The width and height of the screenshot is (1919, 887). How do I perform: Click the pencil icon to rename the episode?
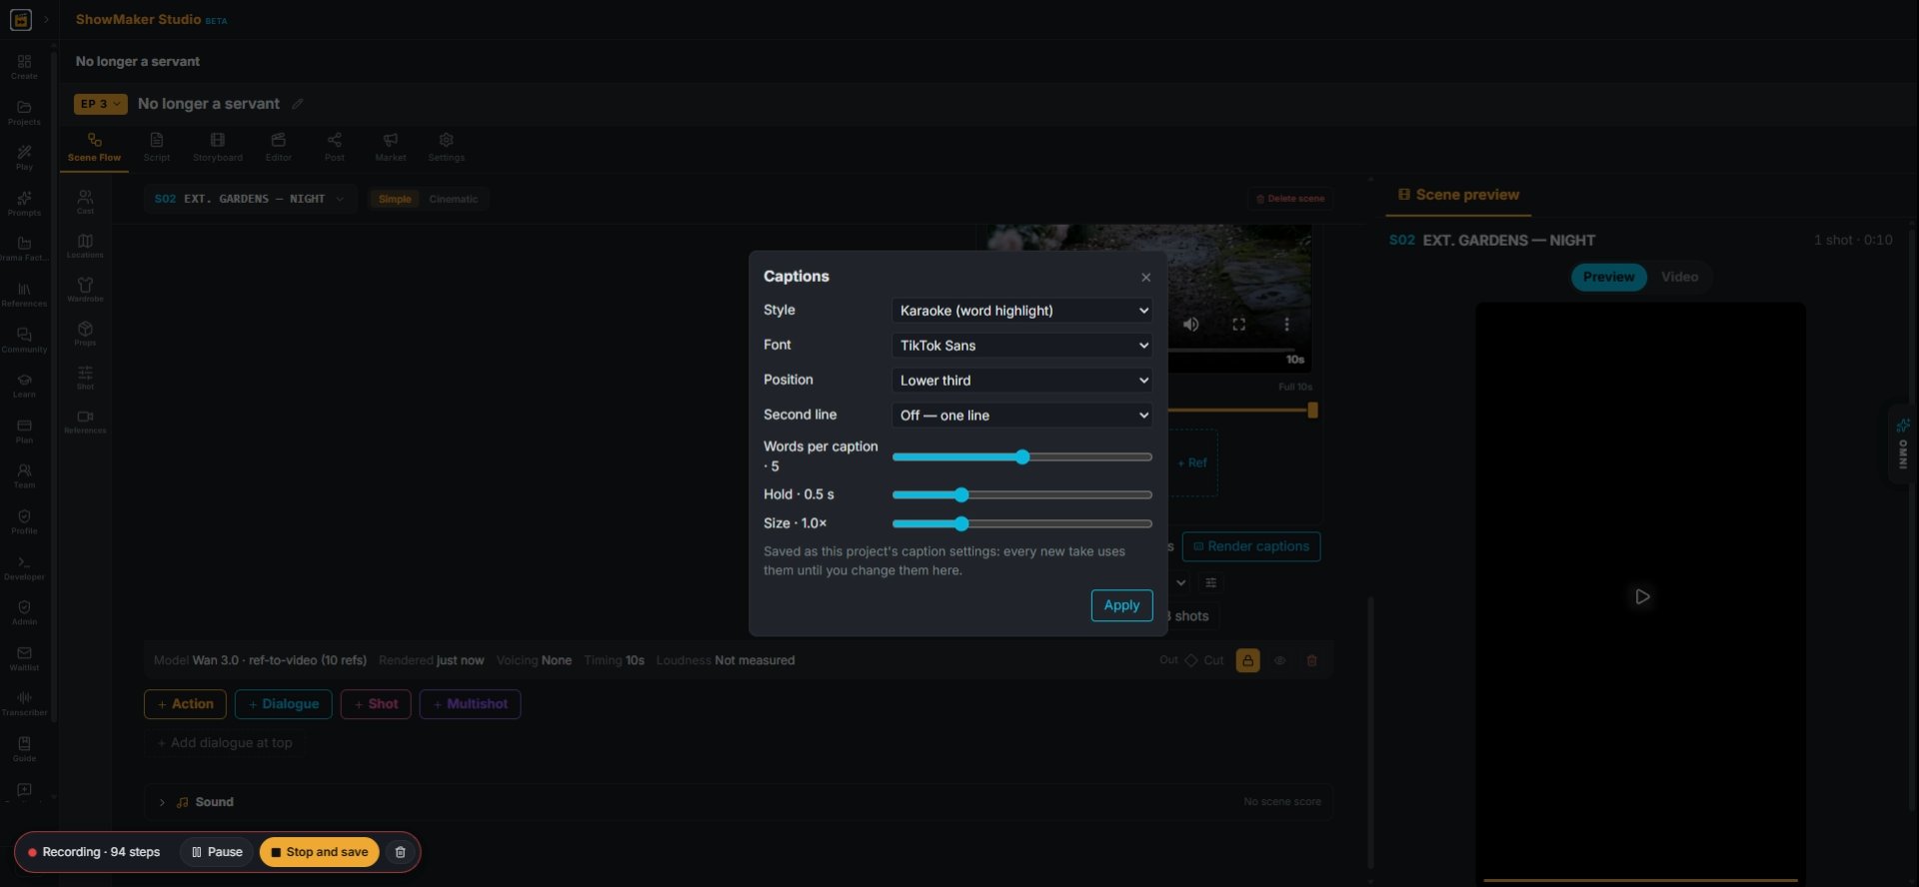[297, 104]
